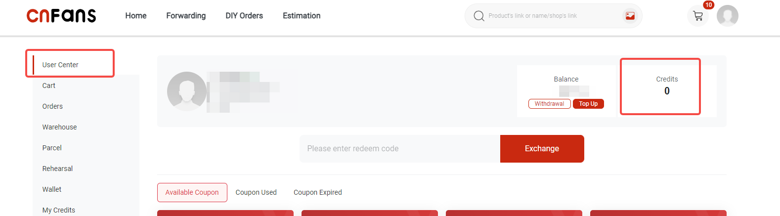The width and height of the screenshot is (780, 216).
Task: Click the search magnifier icon
Action: point(478,16)
